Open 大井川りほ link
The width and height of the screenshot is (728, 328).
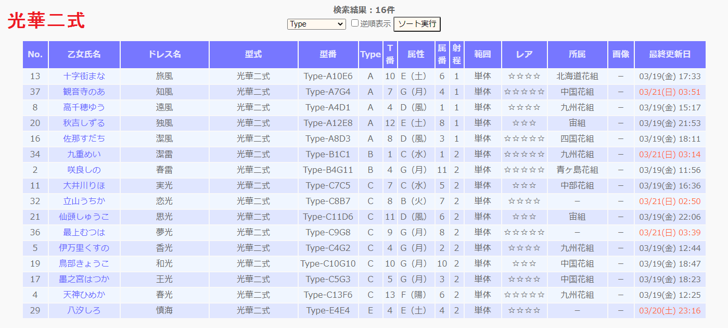84,185
